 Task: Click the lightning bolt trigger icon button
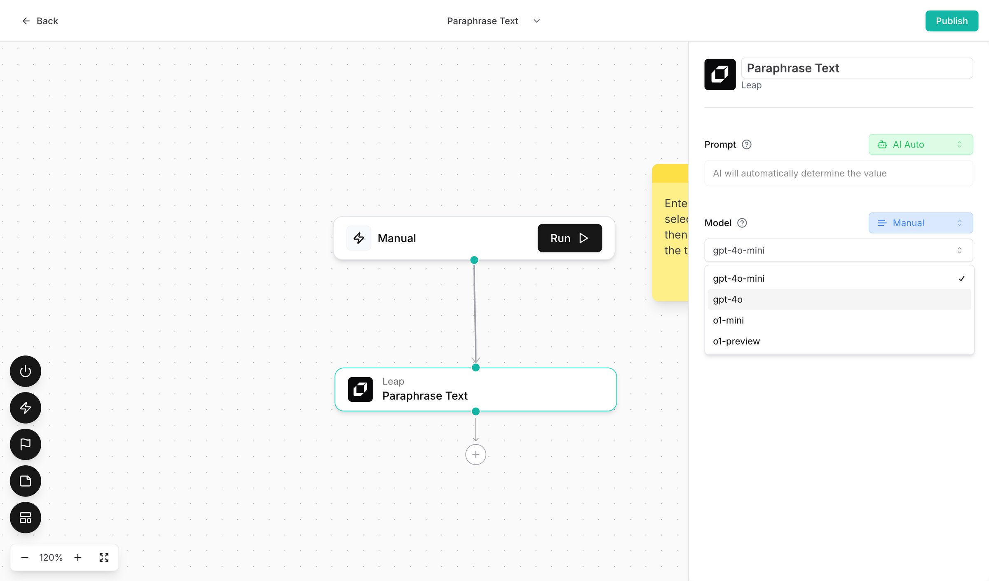pos(26,408)
